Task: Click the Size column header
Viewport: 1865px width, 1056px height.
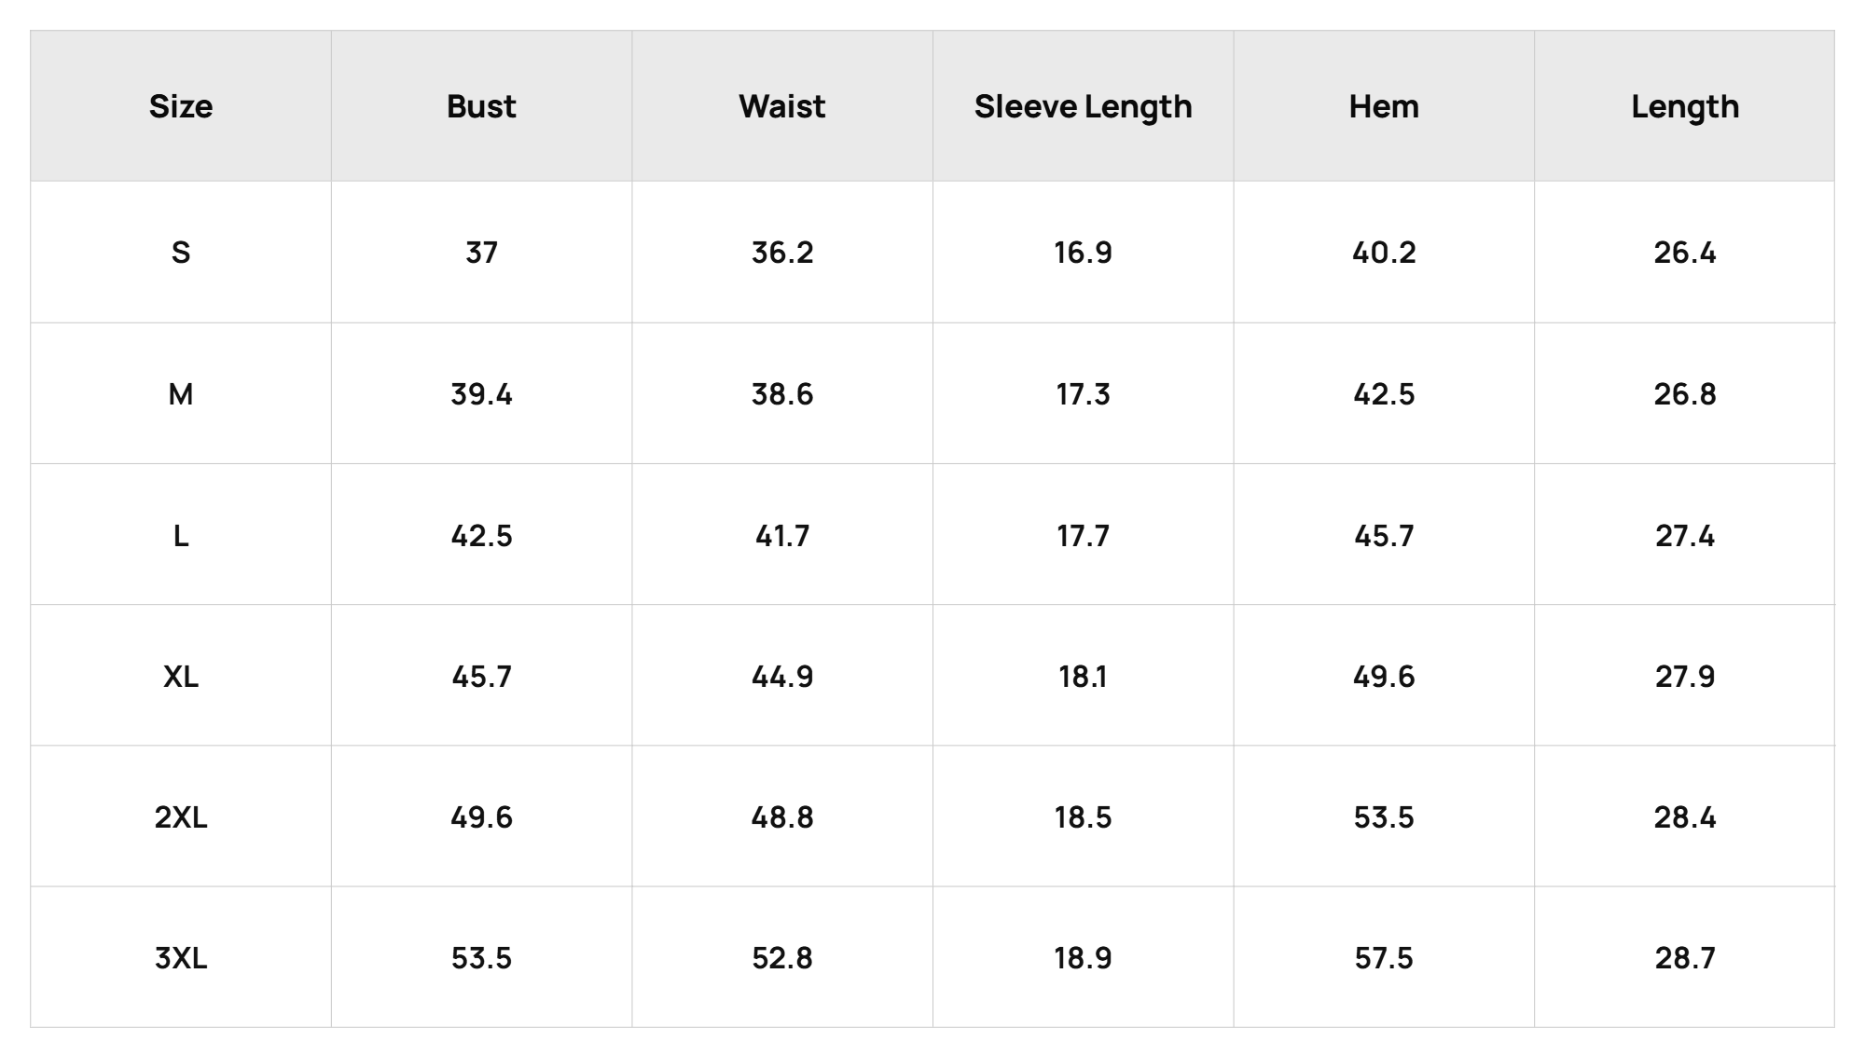Action: [181, 106]
